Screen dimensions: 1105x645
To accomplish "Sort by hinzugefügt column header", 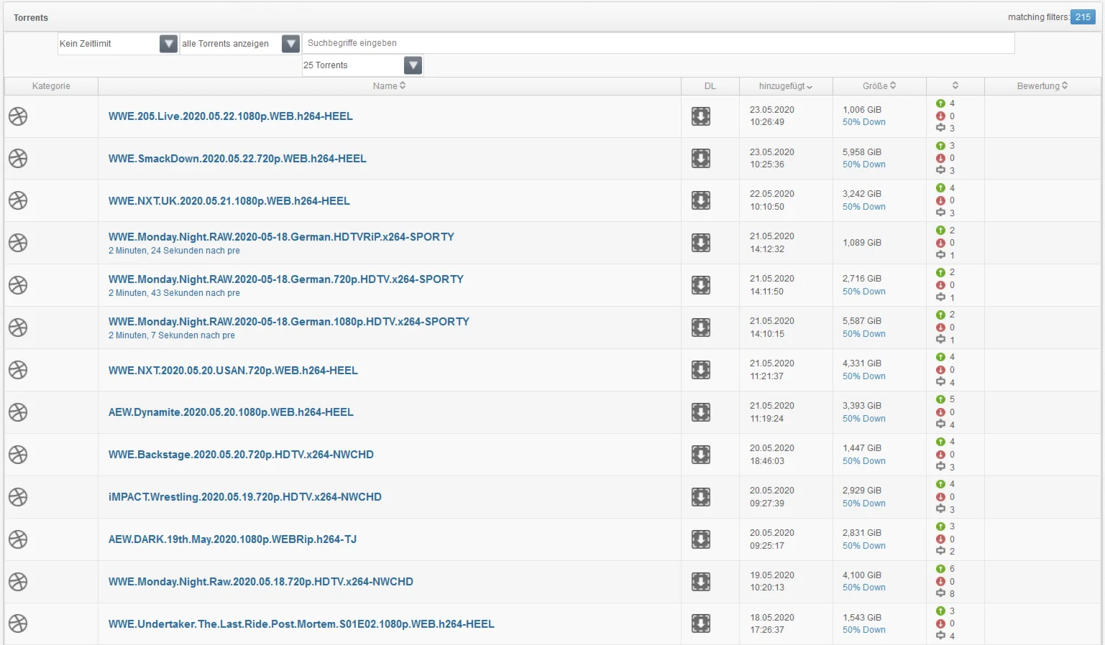I will click(x=785, y=86).
